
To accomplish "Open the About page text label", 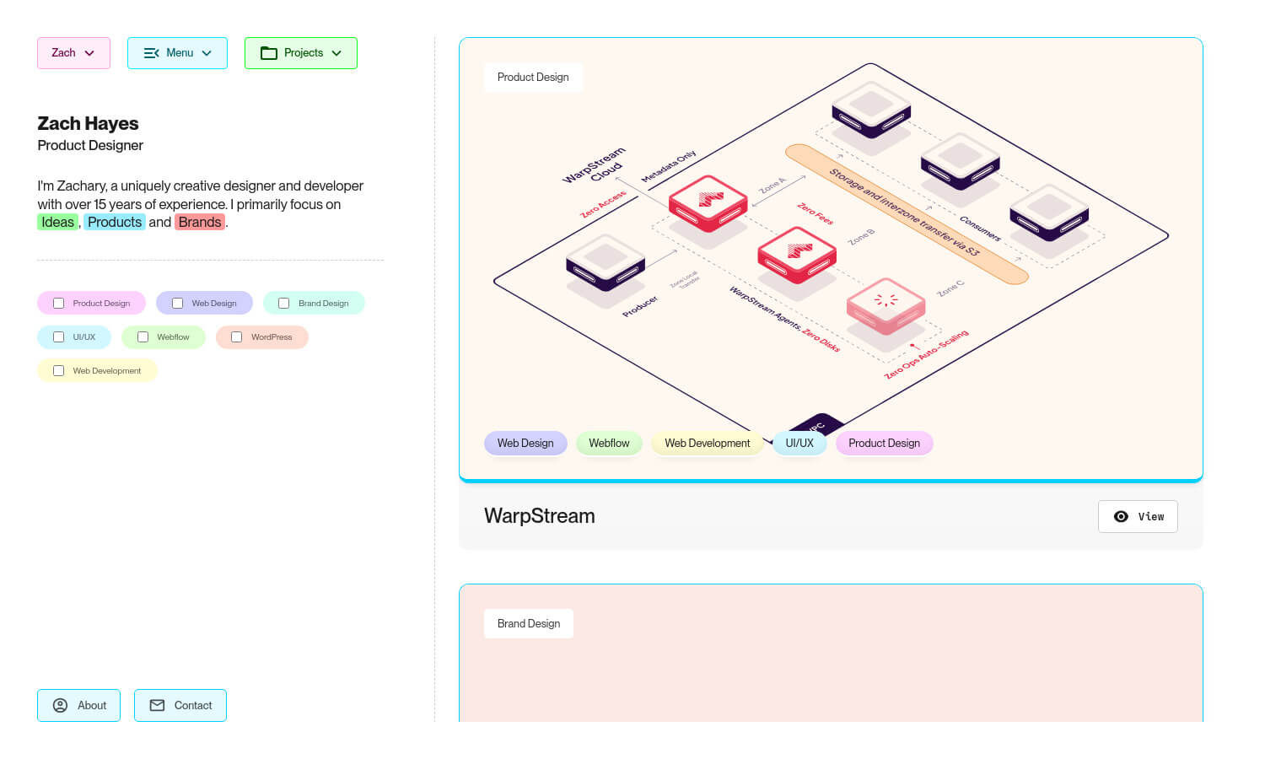I will click(x=92, y=705).
